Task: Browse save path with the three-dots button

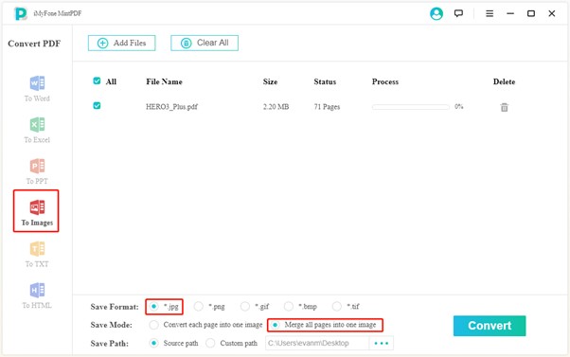Action: click(x=382, y=343)
